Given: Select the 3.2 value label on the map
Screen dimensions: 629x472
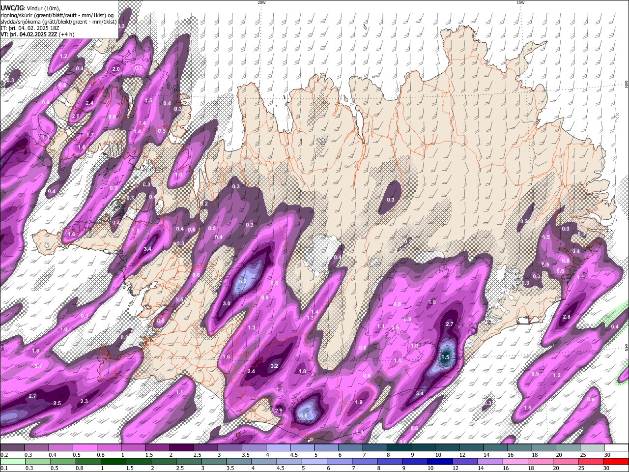Looking at the screenshot, I should tap(274, 366).
